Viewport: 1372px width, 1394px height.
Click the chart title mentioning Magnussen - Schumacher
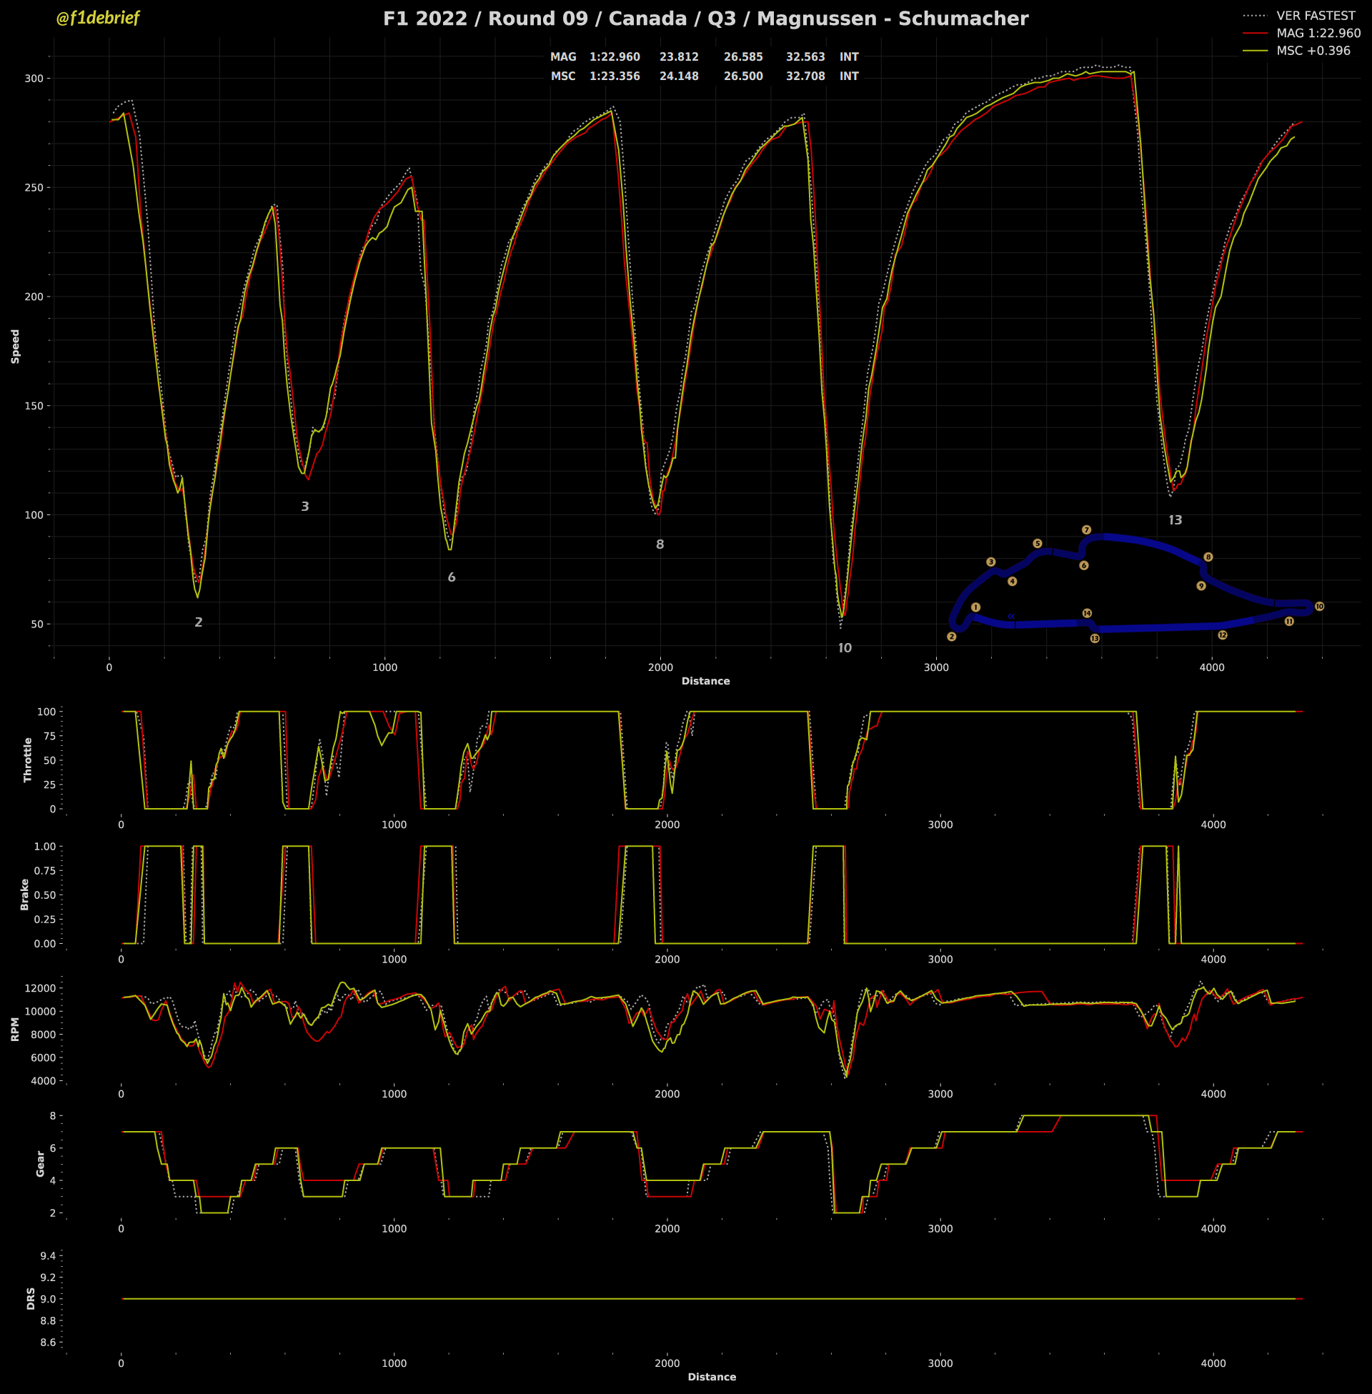(705, 19)
